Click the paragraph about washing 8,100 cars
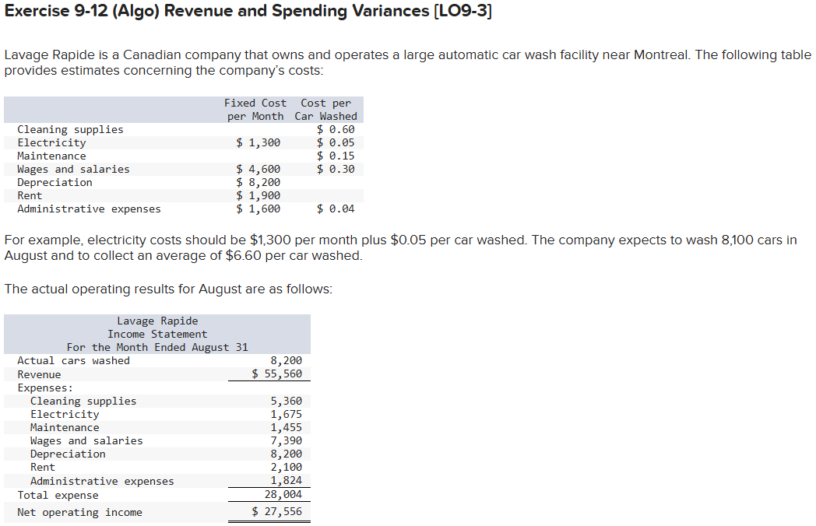The image size is (816, 526). [x=389, y=247]
